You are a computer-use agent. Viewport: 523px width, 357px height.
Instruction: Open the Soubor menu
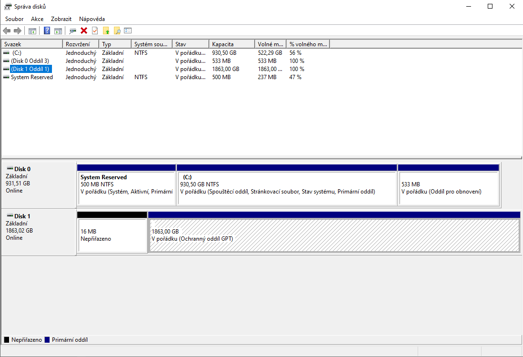pyautogui.click(x=14, y=19)
